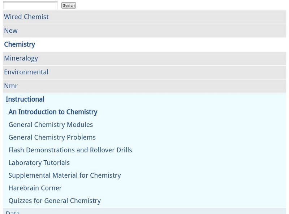Image resolution: width=289 pixels, height=214 pixels.
Task: Expand the Environmental section
Action: 26,72
